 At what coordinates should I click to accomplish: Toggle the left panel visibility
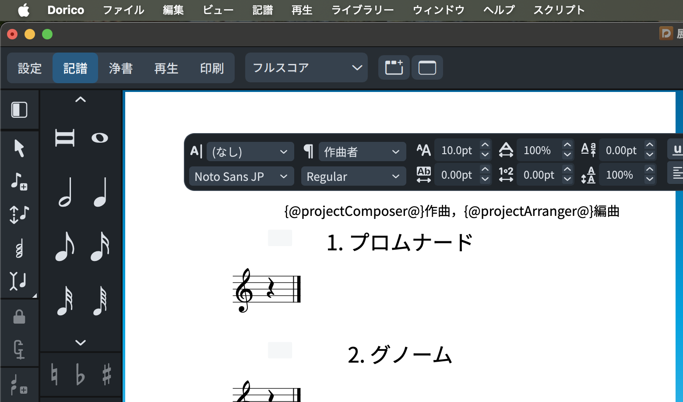[19, 109]
